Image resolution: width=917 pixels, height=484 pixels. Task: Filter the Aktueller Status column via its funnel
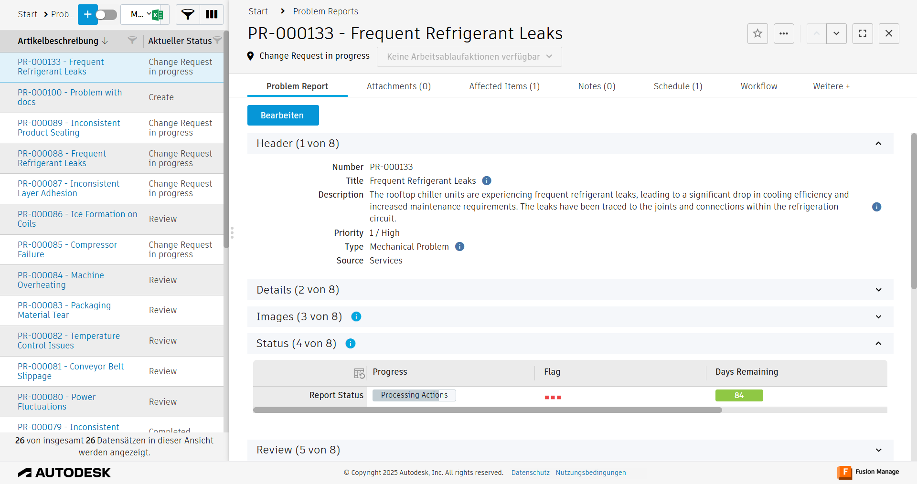[217, 41]
